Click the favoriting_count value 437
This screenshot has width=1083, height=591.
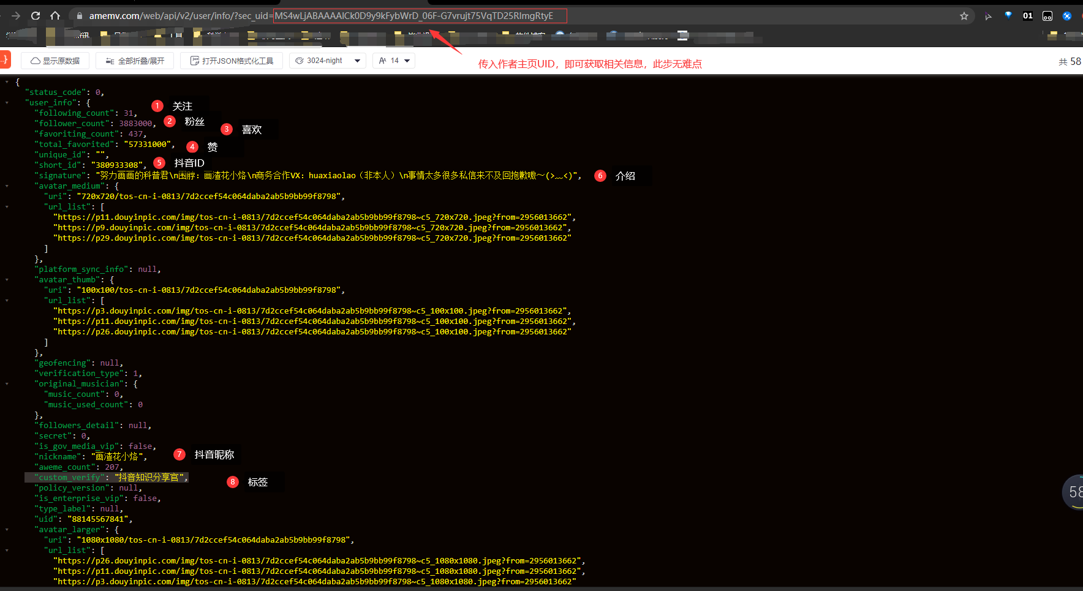[x=135, y=134]
